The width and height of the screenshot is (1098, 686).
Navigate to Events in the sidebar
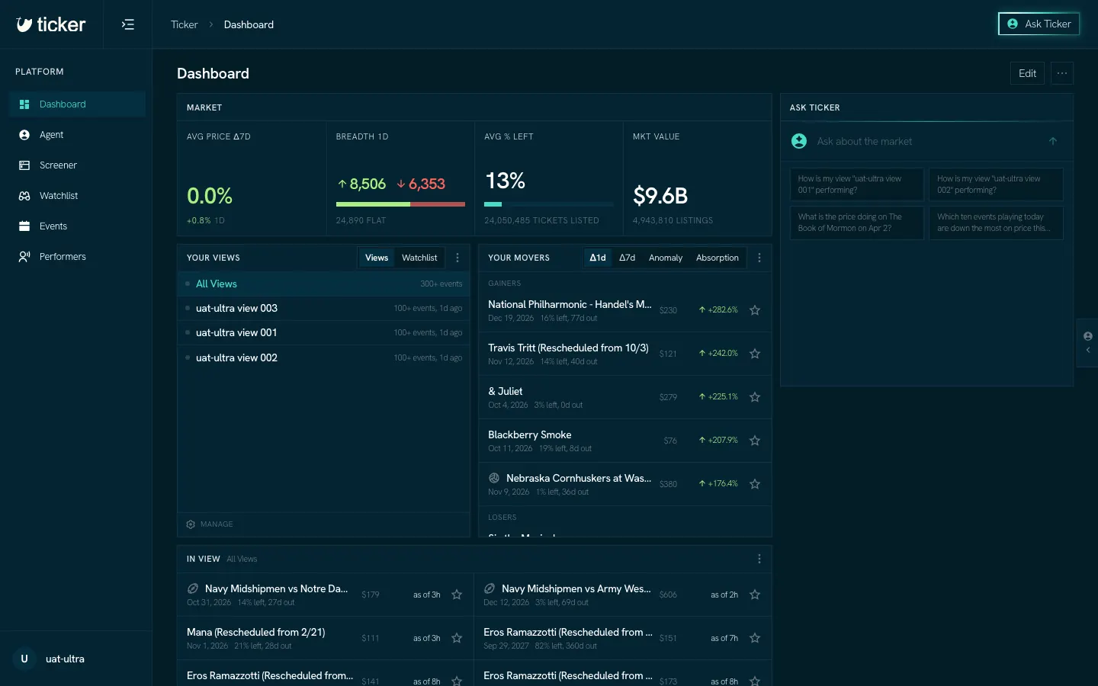pos(77,226)
